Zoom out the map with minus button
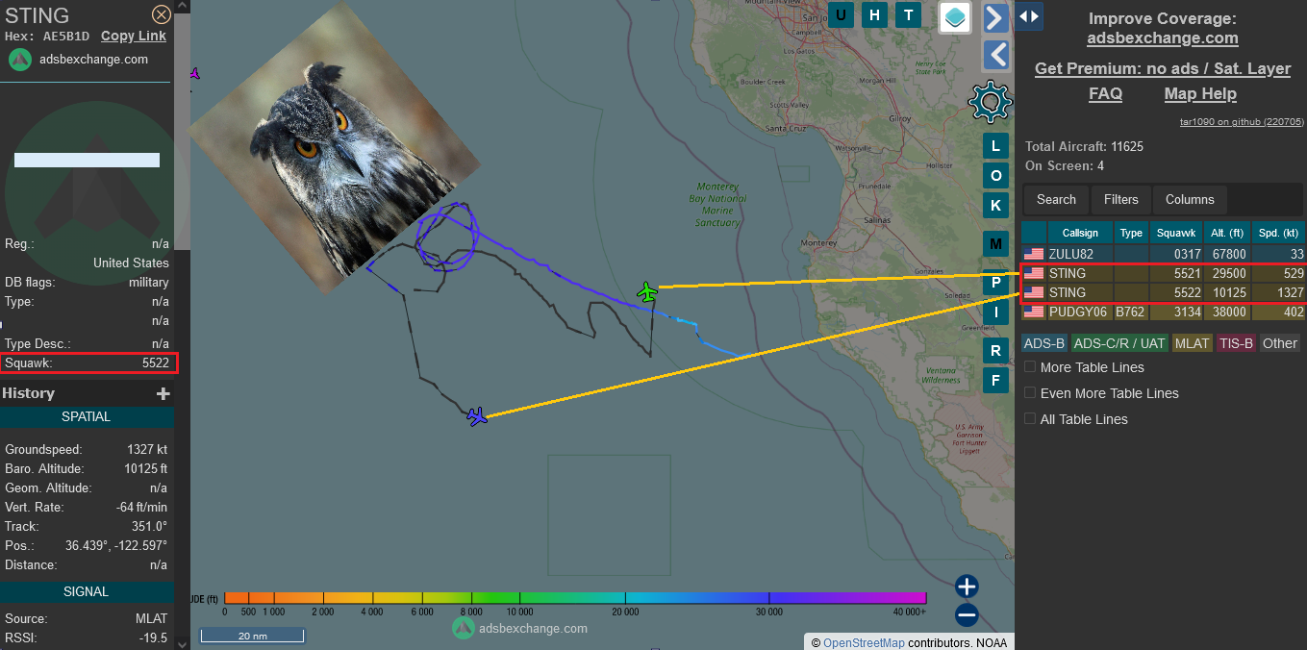Viewport: 1307px width, 650px height. pos(967,615)
